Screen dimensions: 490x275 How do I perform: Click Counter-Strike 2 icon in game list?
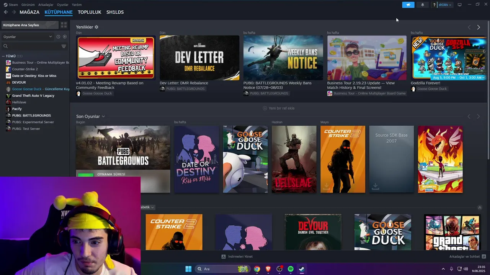(8, 69)
